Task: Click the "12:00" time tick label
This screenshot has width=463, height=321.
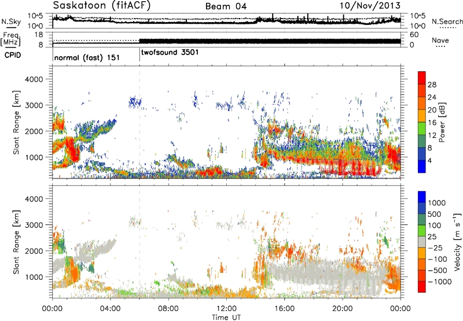Action: 226,309
